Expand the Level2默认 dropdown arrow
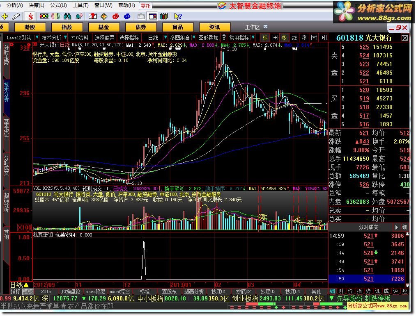This screenshot has width=416, height=316. point(37,37)
